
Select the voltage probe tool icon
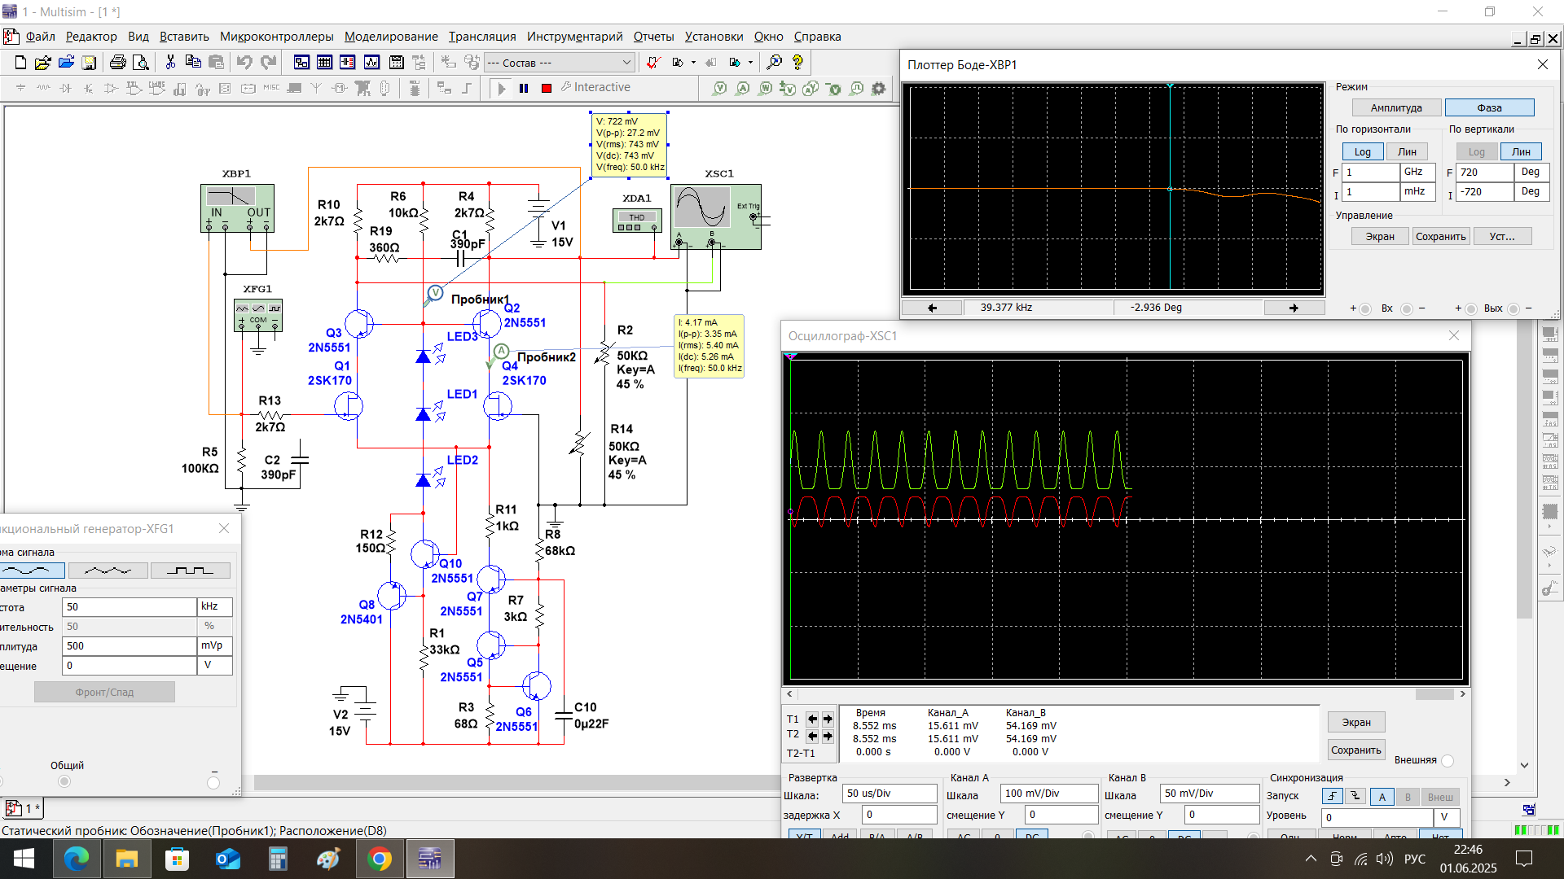point(719,88)
